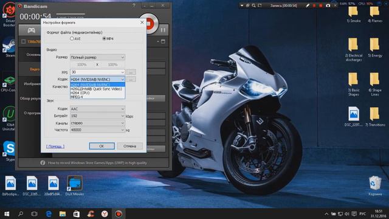Click the '...' button next to FPS

click(131, 72)
